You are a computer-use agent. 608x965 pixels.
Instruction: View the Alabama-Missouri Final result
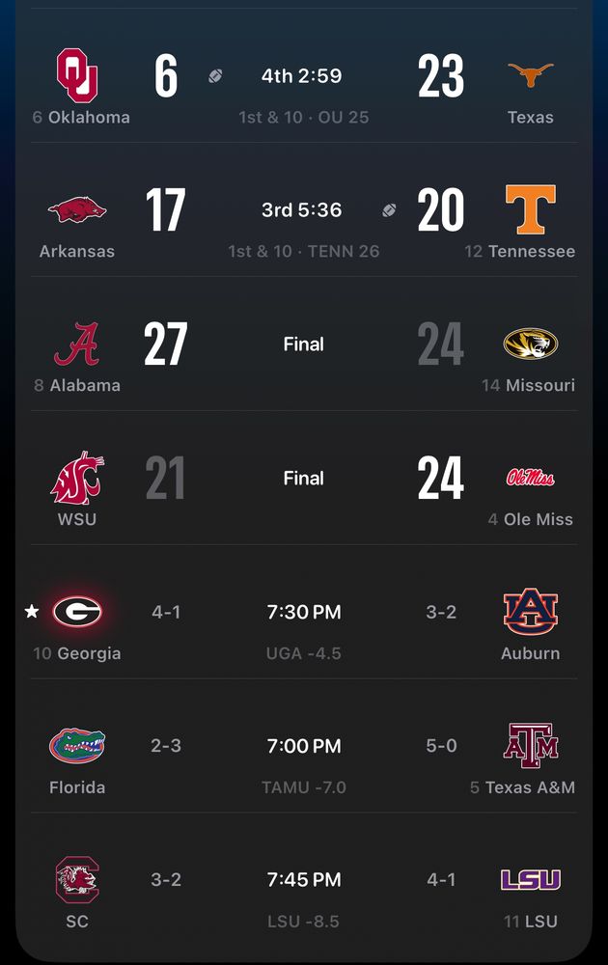click(x=303, y=345)
